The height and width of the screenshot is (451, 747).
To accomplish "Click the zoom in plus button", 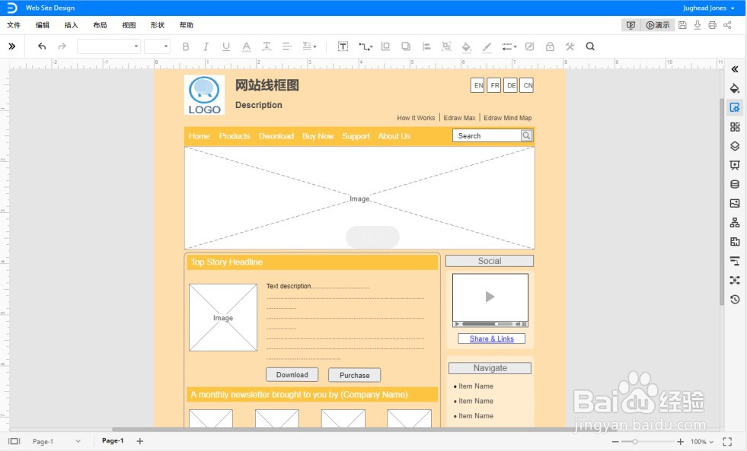I will click(680, 441).
